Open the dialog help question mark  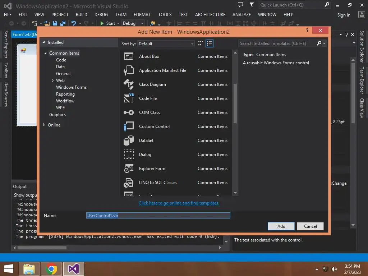point(307,30)
